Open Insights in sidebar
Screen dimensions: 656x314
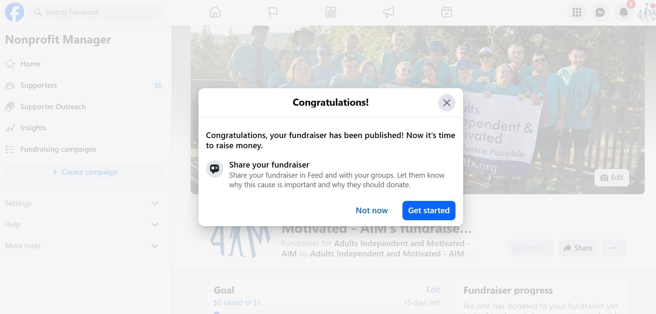[84, 128]
